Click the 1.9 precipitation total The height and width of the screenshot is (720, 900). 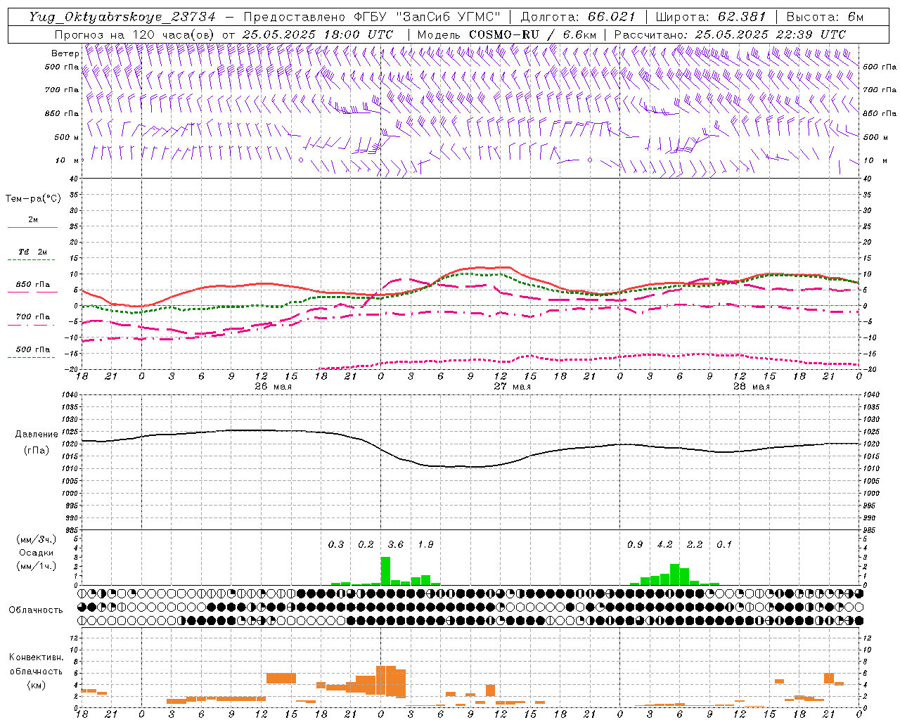click(425, 545)
